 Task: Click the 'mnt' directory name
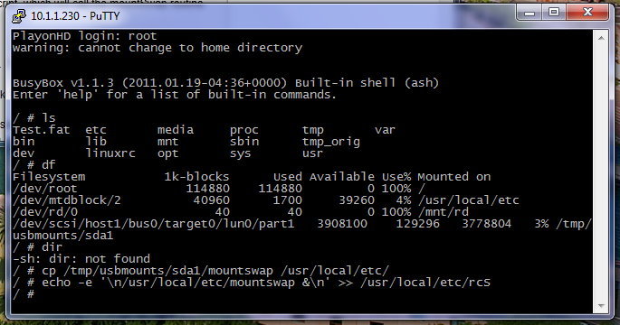167,142
